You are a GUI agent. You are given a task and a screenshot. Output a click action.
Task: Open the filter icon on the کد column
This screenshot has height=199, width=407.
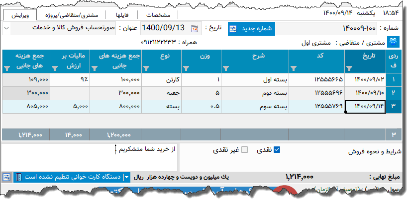point(294,68)
